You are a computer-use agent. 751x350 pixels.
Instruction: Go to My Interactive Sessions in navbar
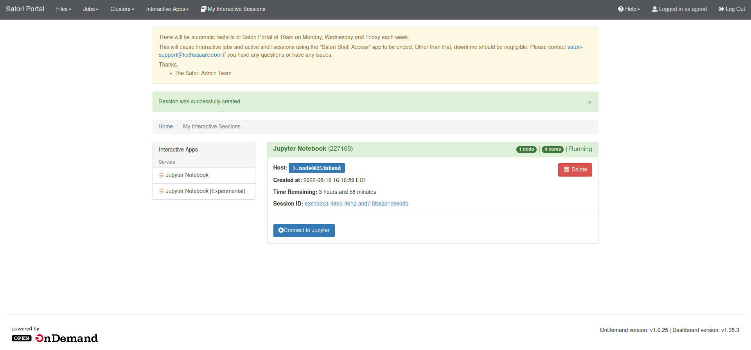pos(233,9)
